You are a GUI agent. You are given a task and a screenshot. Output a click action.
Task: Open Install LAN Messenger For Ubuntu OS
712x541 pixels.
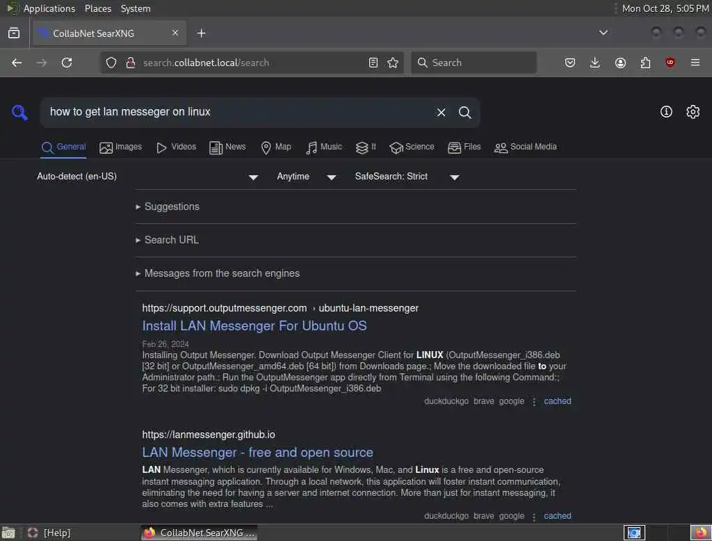[x=254, y=325]
